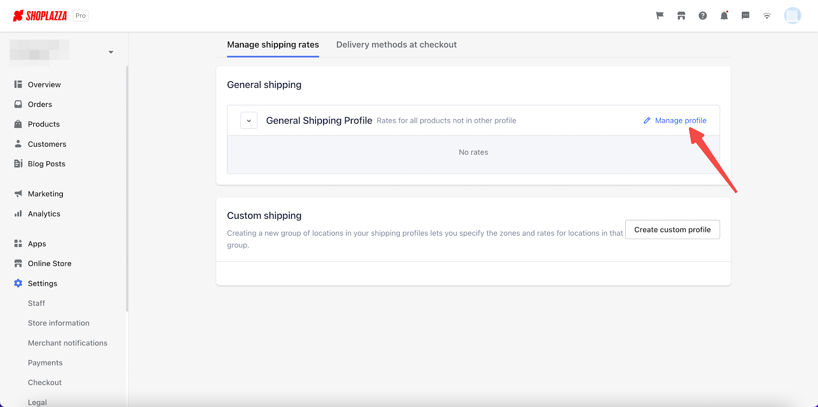818x407 pixels.
Task: Click the Create custom profile button
Action: (x=672, y=230)
